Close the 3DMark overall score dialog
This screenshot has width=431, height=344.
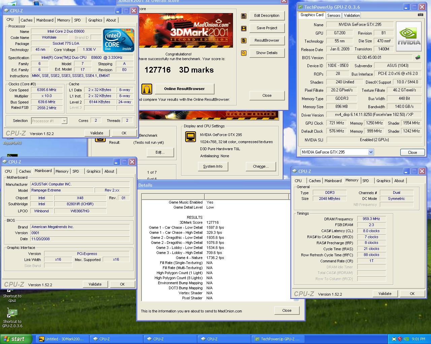tap(267, 96)
